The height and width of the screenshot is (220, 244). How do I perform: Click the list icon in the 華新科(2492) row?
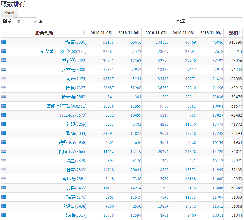point(4,60)
